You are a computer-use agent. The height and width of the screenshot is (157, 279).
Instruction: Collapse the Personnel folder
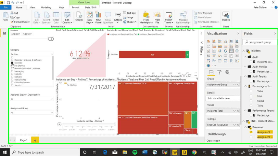coord(245,127)
